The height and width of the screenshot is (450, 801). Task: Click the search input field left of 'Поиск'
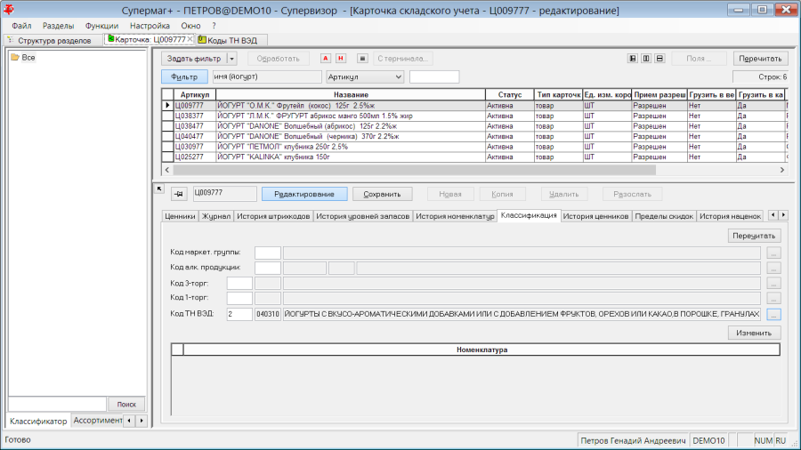point(57,404)
